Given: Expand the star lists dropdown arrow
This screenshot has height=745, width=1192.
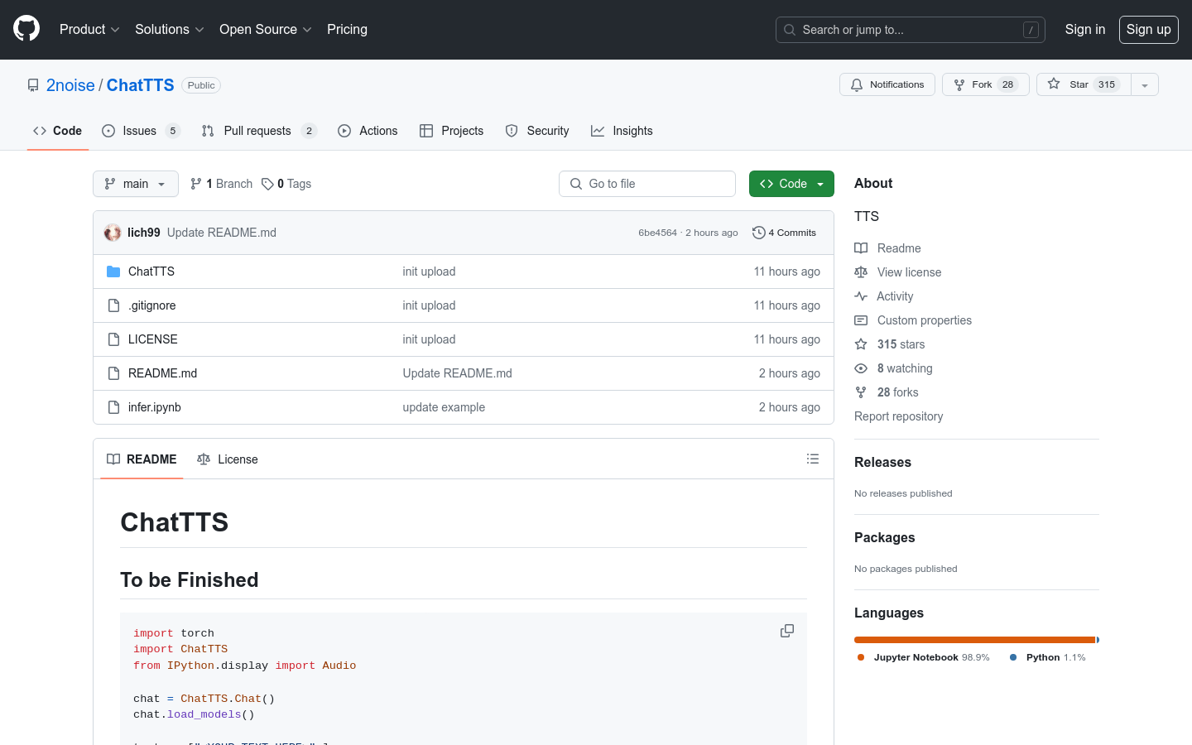Looking at the screenshot, I should click(x=1144, y=85).
